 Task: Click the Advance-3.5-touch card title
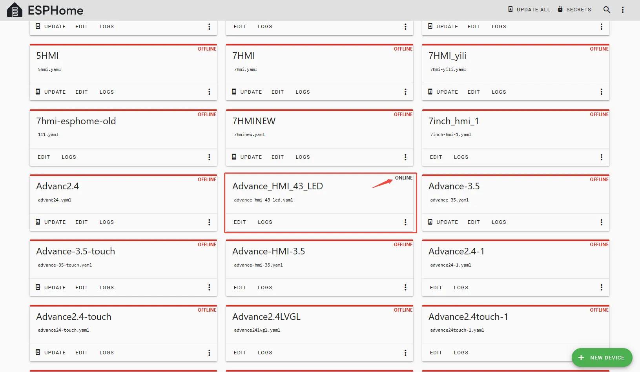tap(76, 251)
